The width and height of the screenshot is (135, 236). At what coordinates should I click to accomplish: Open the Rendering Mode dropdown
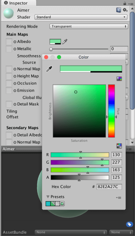(x=89, y=26)
